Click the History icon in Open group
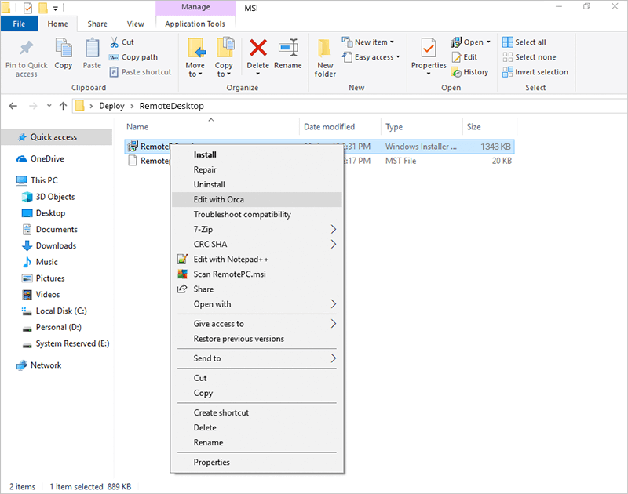The image size is (628, 494). (x=469, y=72)
